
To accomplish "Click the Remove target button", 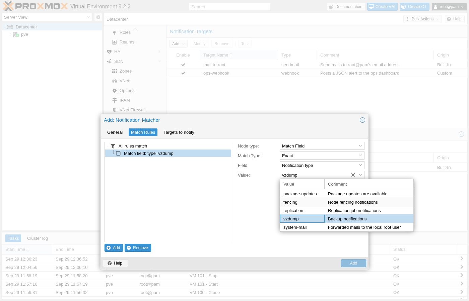I will pos(222,44).
